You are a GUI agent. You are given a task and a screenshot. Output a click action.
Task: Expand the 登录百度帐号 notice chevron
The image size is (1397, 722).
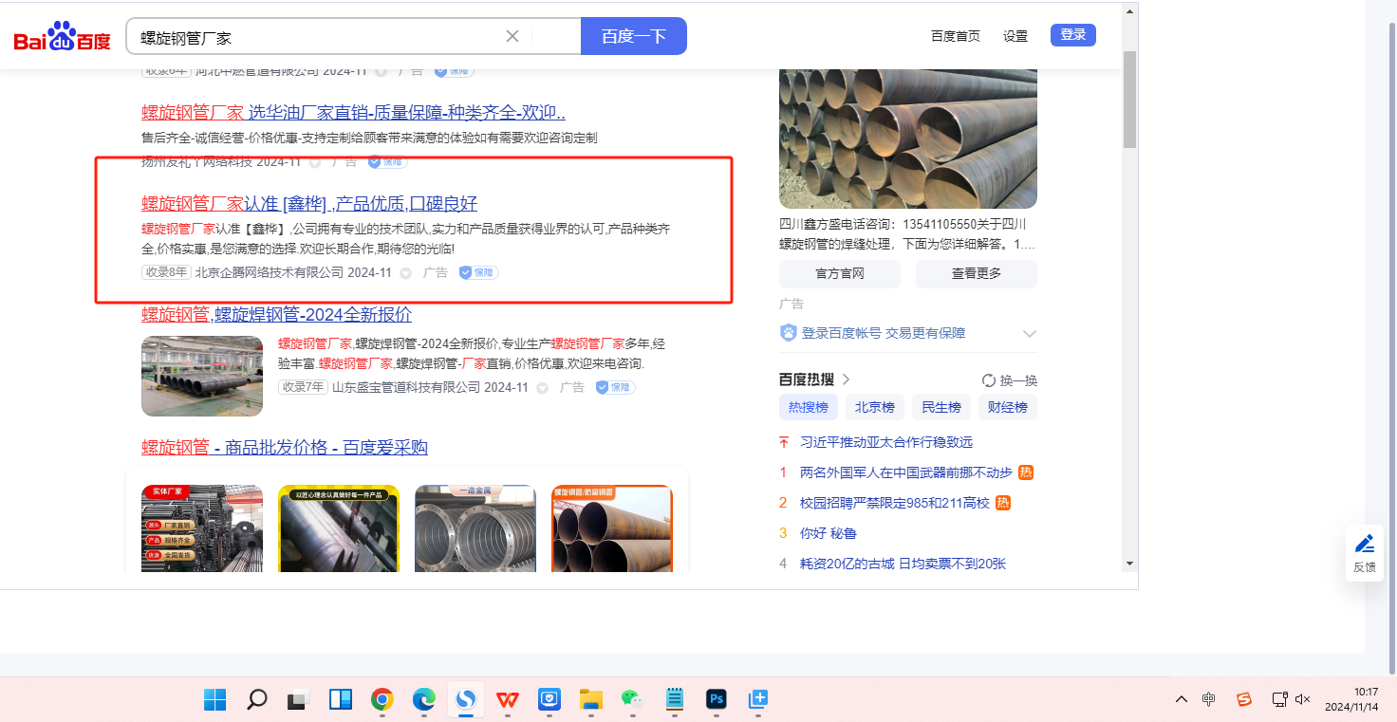point(1030,334)
